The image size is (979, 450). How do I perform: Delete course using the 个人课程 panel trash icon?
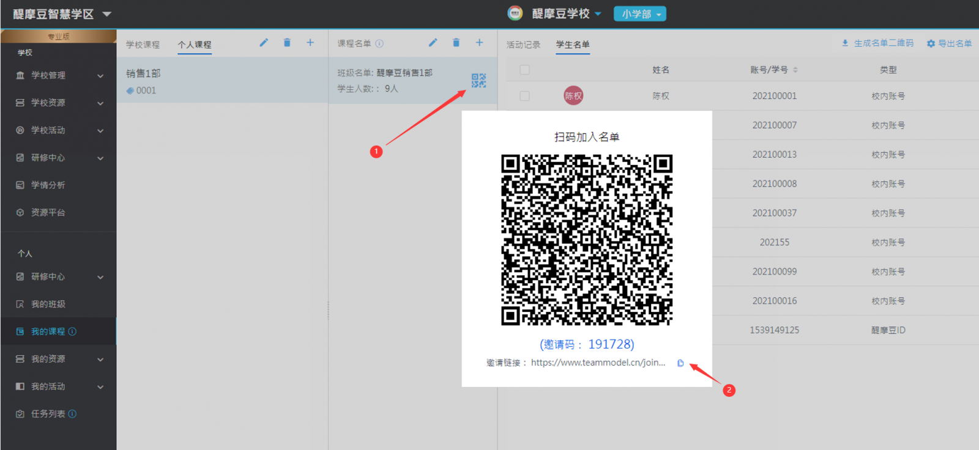pyautogui.click(x=287, y=43)
